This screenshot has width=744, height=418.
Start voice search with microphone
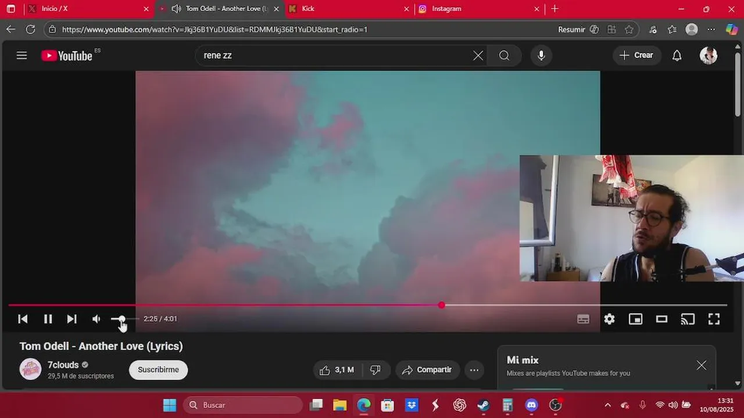pyautogui.click(x=541, y=56)
